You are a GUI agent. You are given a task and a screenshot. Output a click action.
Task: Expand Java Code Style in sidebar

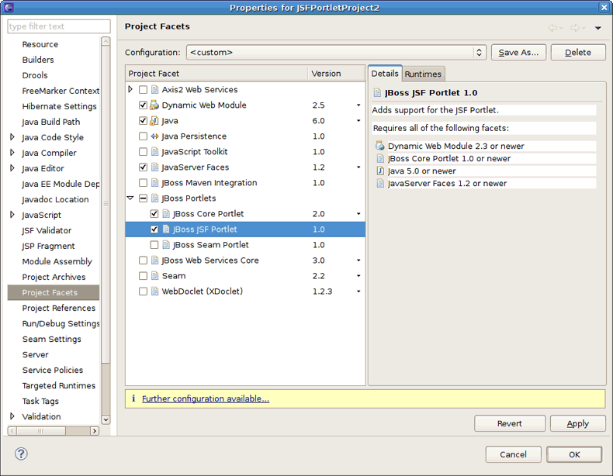pos(12,137)
